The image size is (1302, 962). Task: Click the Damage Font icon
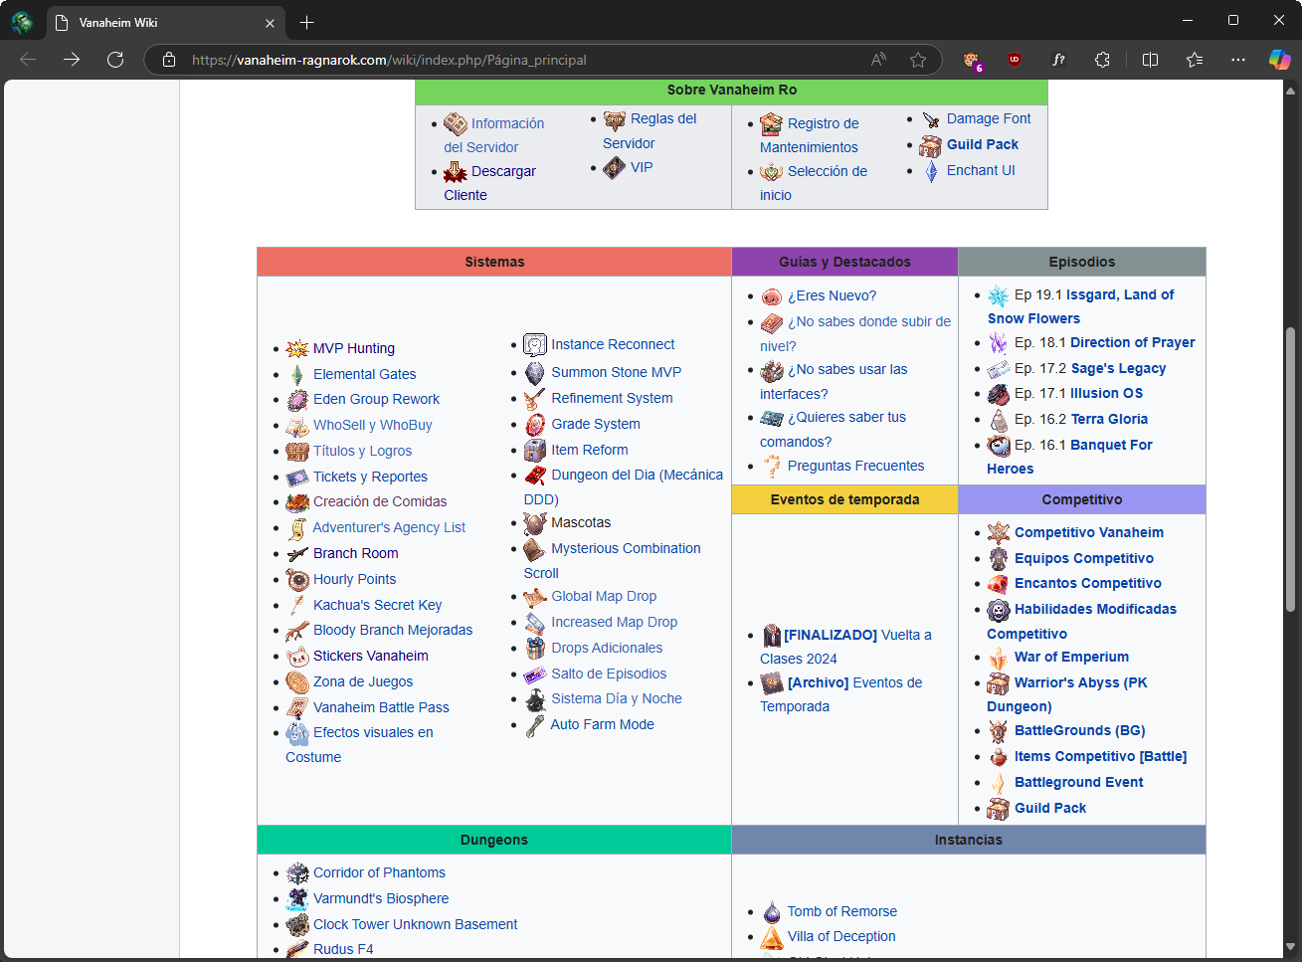tap(931, 119)
